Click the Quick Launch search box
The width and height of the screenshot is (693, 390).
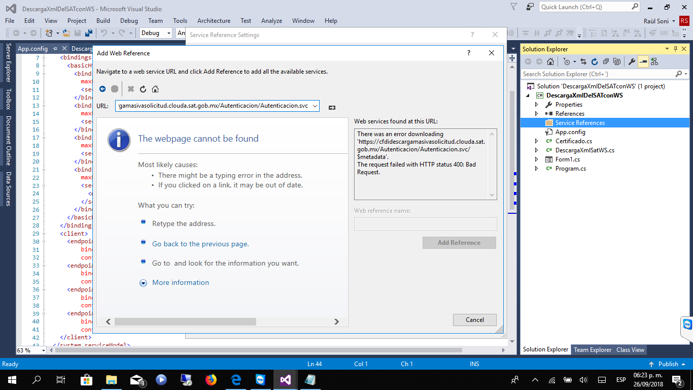pos(589,7)
